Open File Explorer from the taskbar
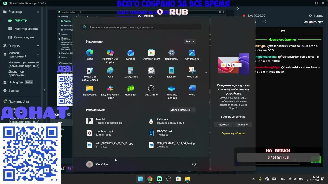 point(188,179)
